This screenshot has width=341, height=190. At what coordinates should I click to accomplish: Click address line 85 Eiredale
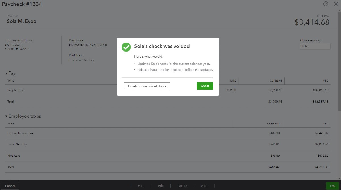coord(13,45)
